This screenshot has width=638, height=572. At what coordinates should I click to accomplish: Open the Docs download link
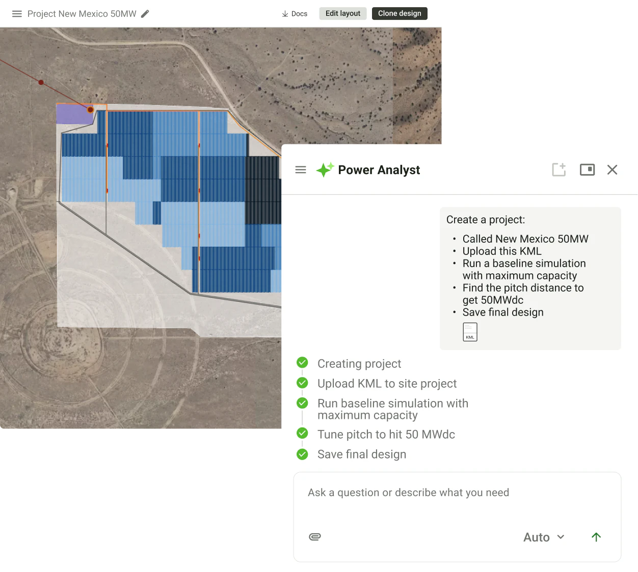coord(295,14)
